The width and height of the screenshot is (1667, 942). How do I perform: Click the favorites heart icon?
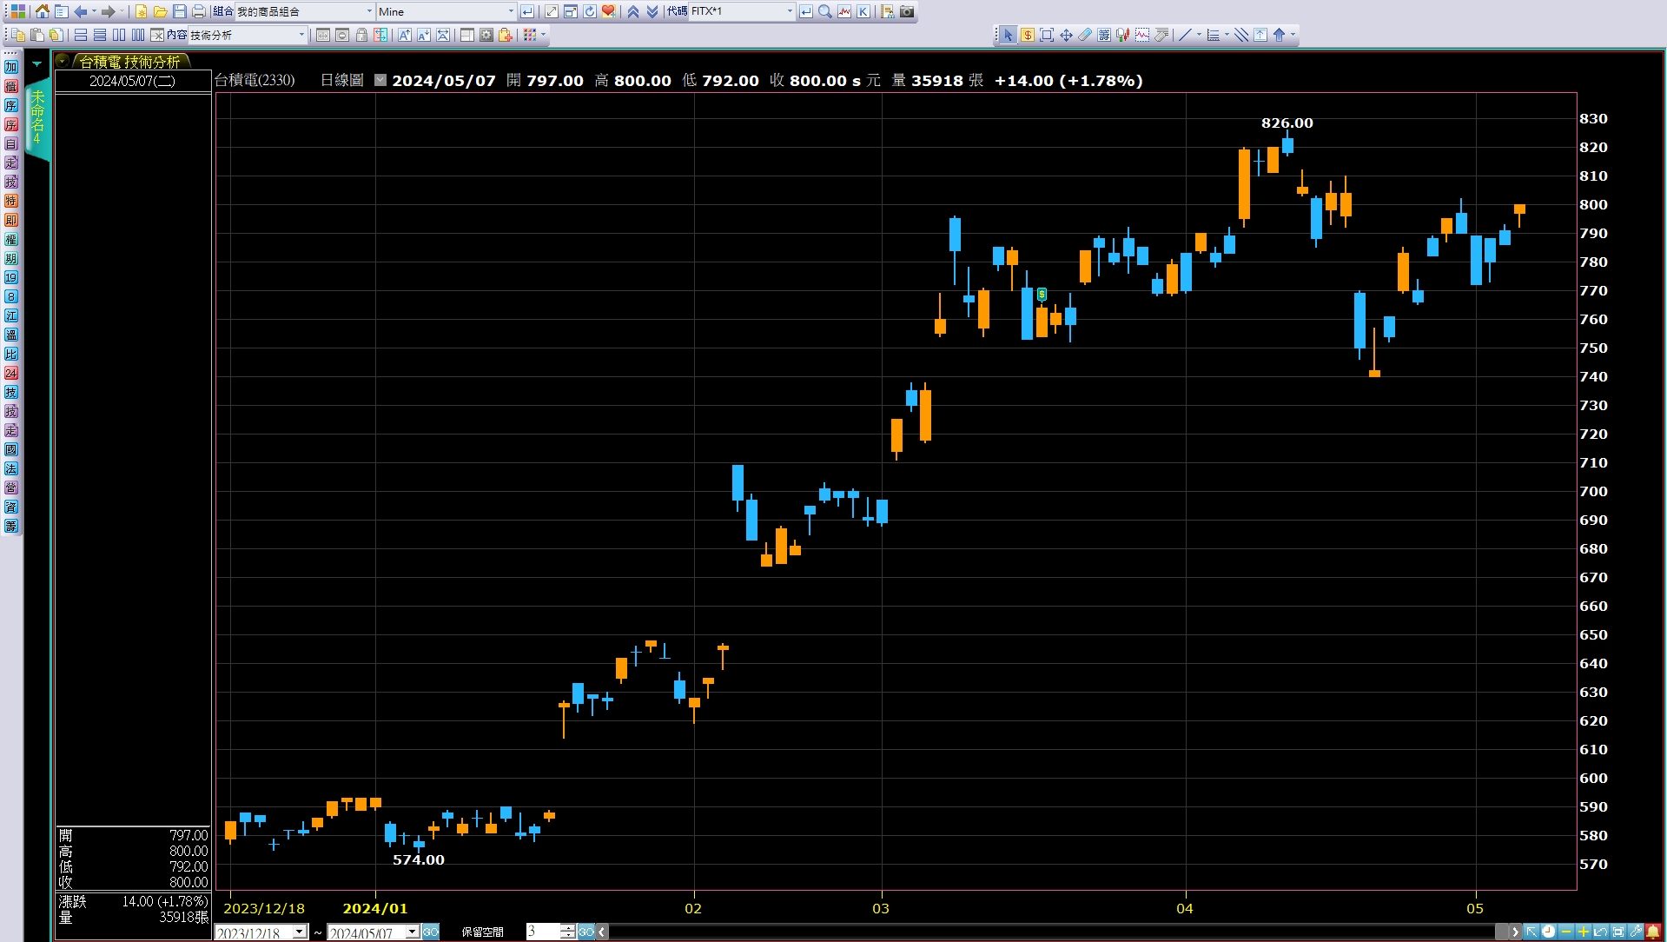608,11
